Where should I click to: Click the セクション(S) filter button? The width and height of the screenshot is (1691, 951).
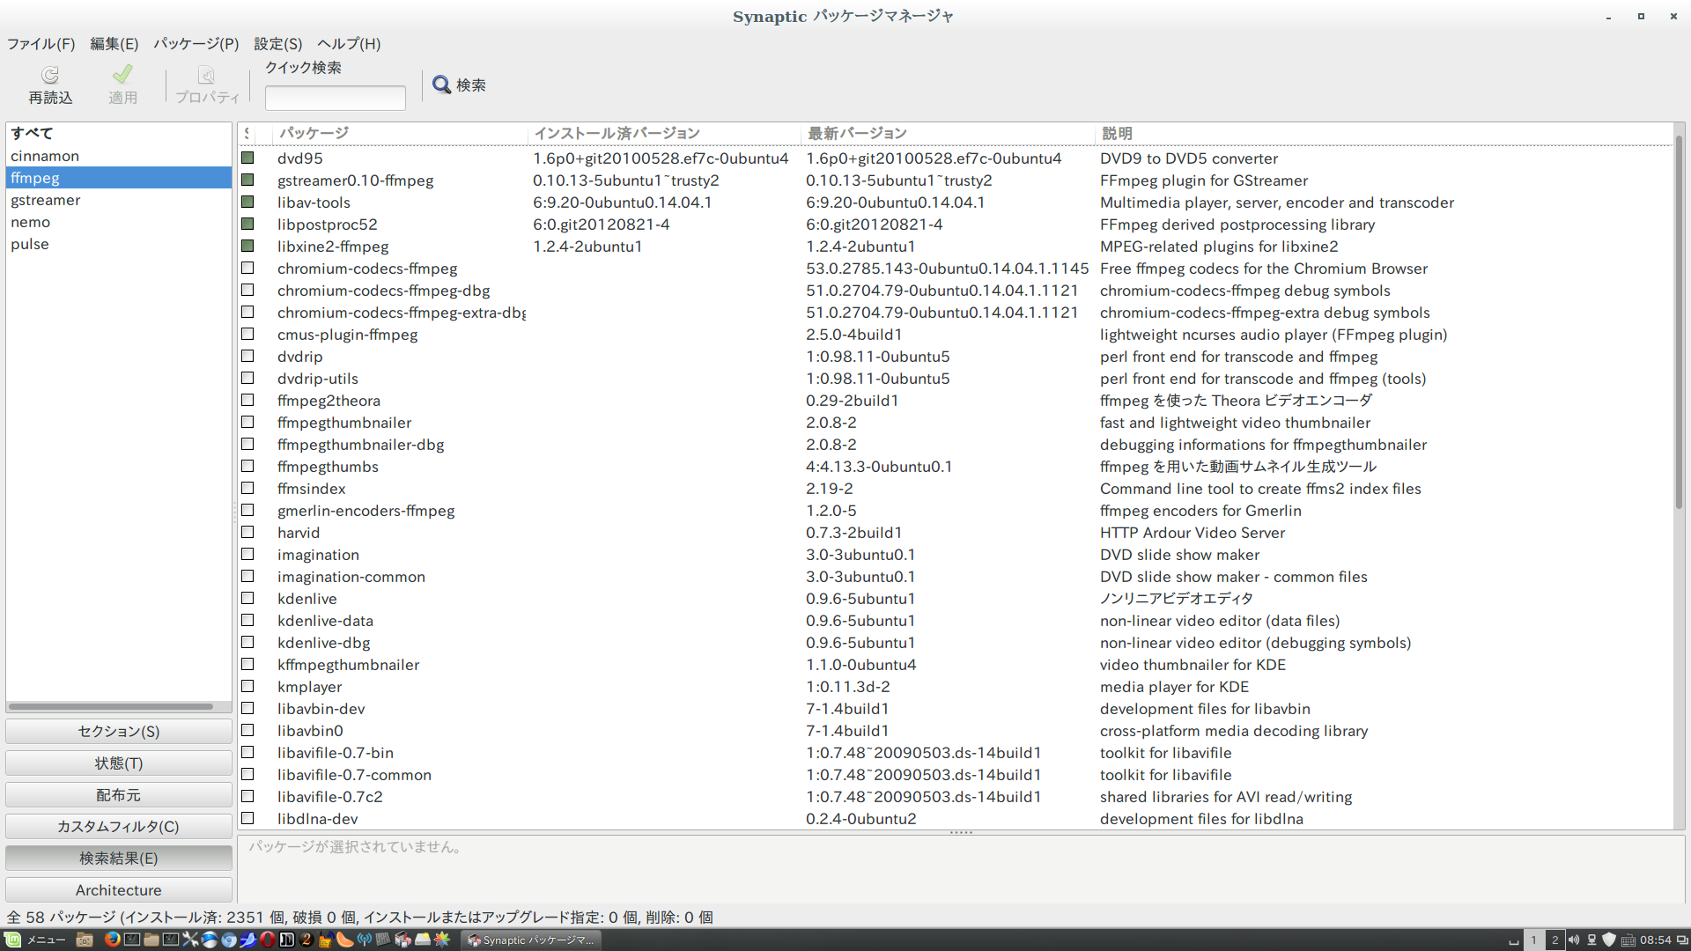(119, 732)
